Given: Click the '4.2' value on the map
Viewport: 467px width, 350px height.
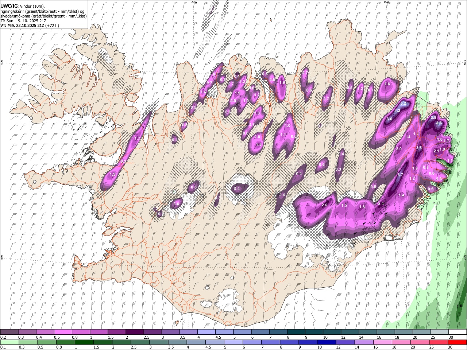Looking at the screenshot, I should coord(398,110).
